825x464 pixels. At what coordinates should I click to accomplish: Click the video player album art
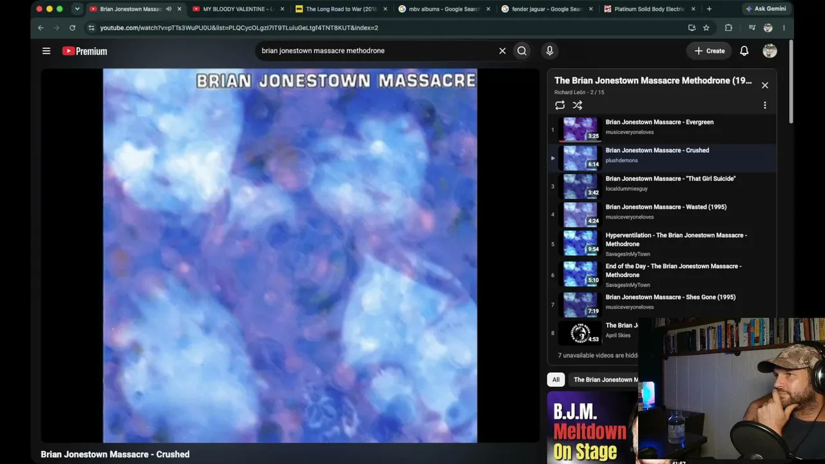pos(290,255)
